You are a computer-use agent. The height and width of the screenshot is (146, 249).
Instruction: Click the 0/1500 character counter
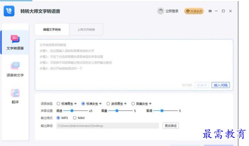187,85
